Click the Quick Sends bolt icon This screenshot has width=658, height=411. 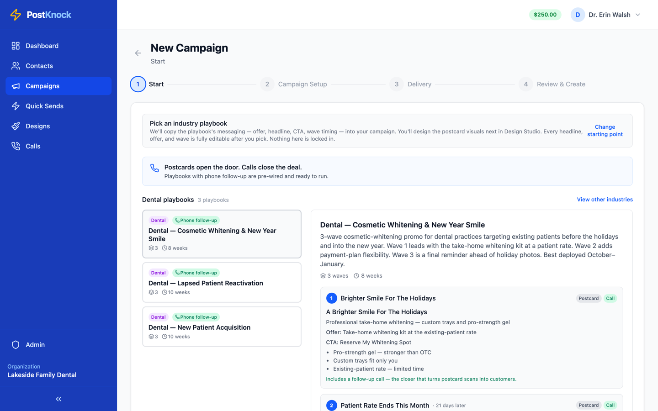pyautogui.click(x=16, y=106)
